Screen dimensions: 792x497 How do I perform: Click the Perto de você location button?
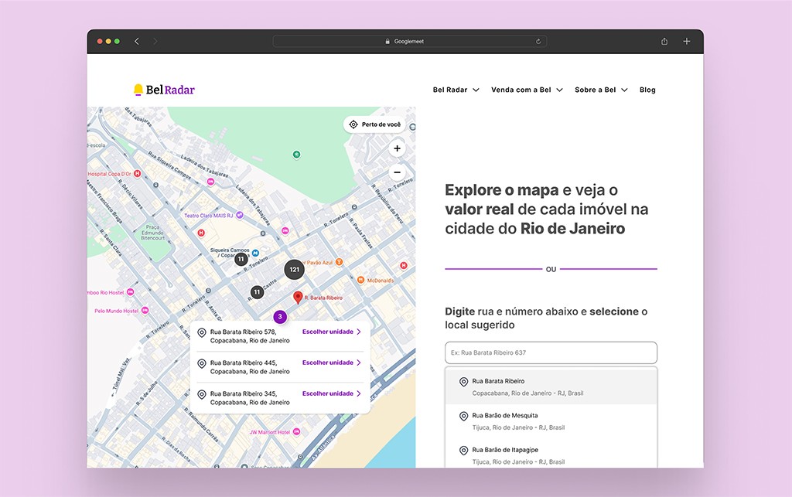(x=375, y=124)
